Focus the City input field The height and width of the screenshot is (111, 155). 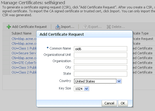pyautogui.click(x=100, y=68)
